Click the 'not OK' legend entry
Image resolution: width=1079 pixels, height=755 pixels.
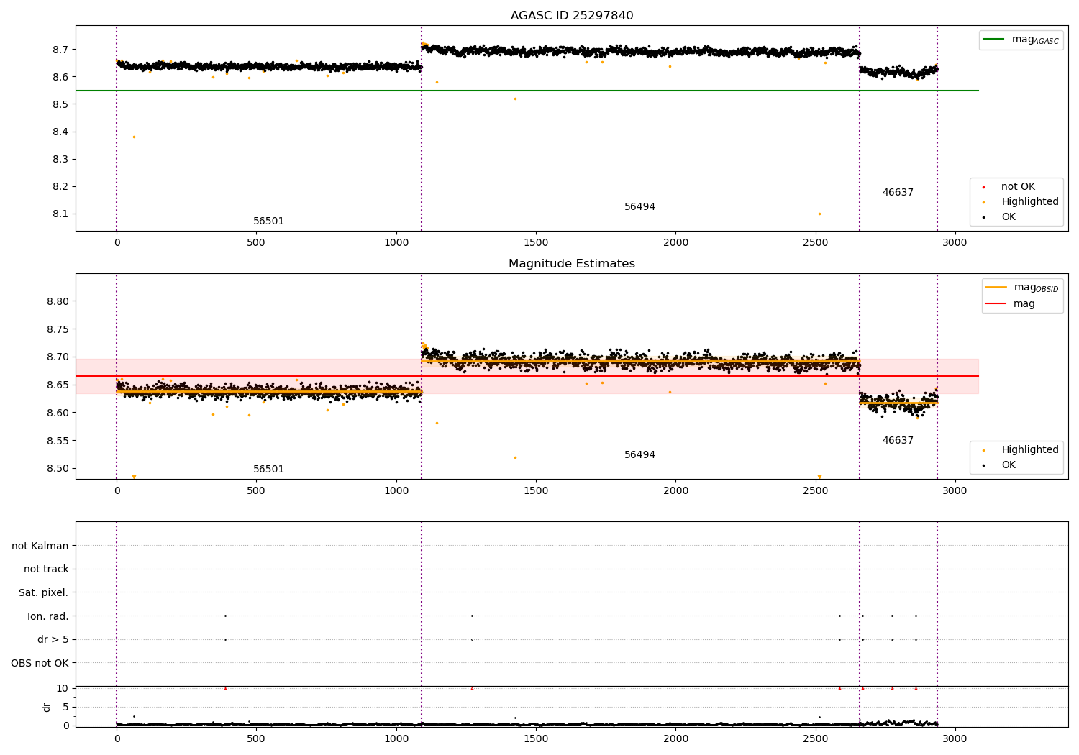pos(1018,187)
